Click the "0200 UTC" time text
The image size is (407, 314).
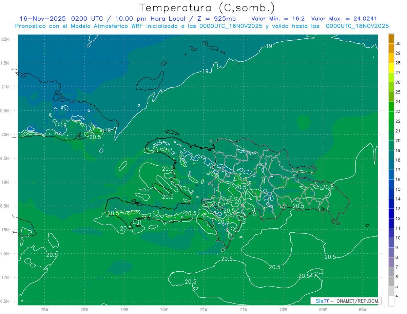coord(87,19)
